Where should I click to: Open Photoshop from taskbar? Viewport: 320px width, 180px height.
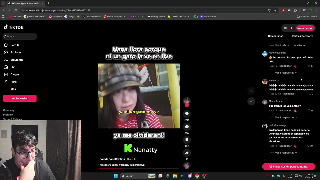(182, 176)
